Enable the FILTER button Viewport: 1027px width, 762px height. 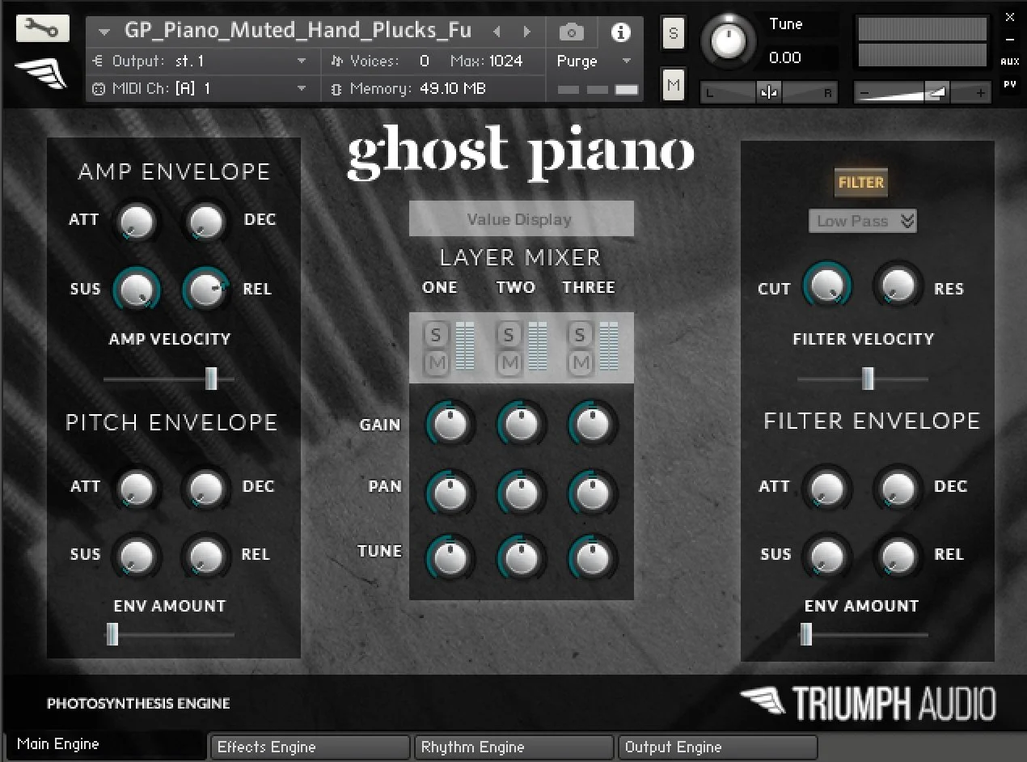click(x=860, y=182)
